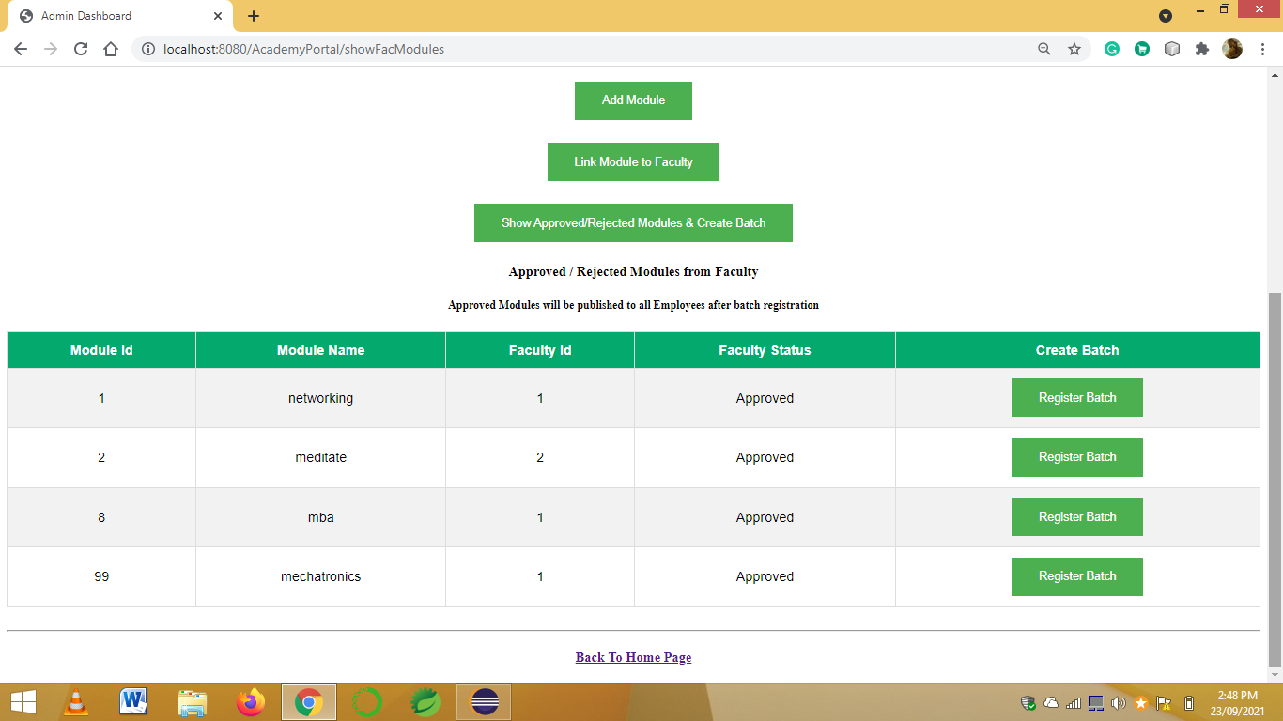Click the scrollbar up arrow
This screenshot has height=721, width=1283.
[1275, 75]
